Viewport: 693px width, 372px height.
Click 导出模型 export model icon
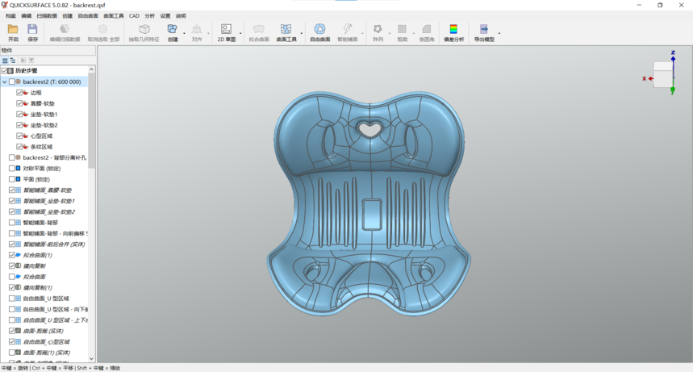coord(484,29)
